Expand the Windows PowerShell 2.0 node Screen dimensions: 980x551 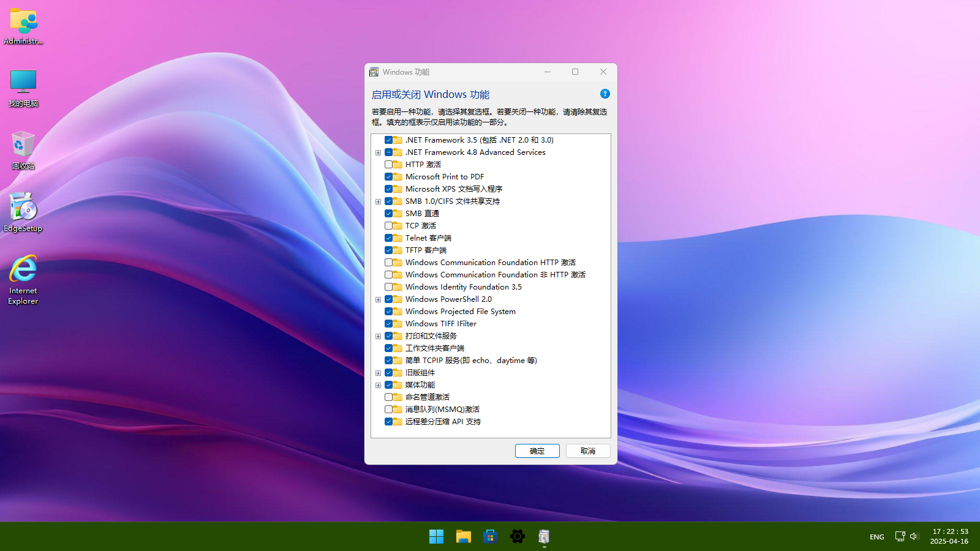(379, 299)
